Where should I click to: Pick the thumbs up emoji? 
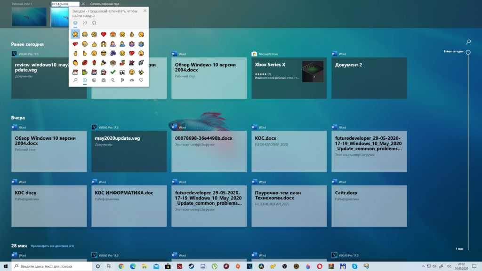point(94,44)
